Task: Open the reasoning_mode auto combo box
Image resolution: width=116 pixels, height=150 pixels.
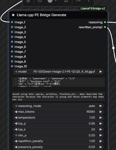Action: click(x=58, y=106)
